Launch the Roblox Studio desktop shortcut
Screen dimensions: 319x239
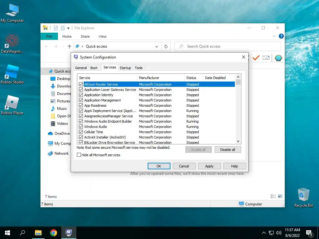click(x=12, y=74)
